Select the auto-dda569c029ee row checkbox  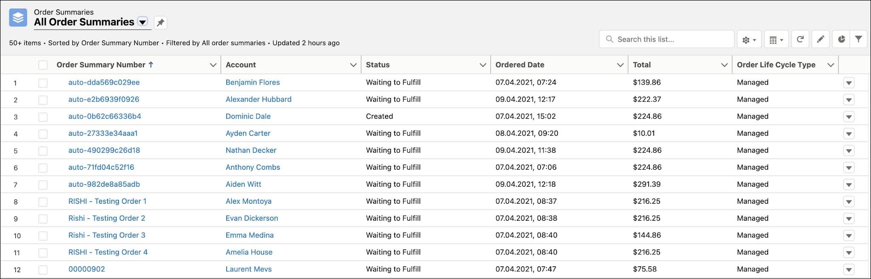[43, 83]
